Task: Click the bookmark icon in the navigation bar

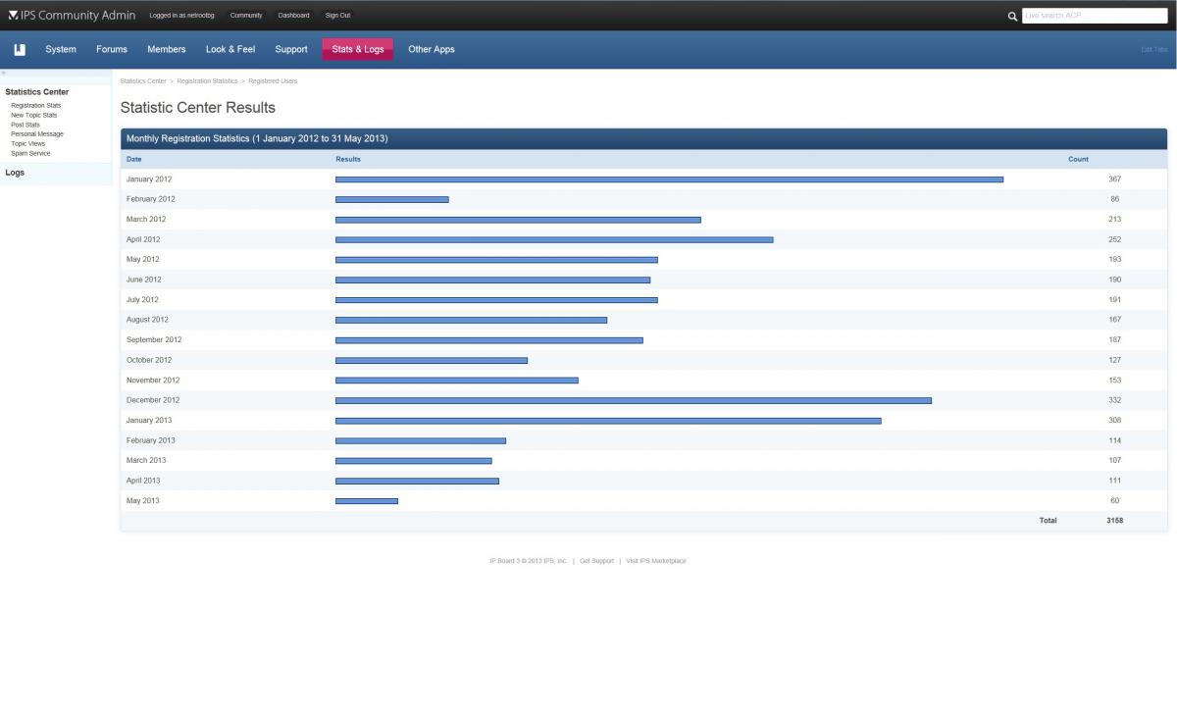Action: point(20,49)
